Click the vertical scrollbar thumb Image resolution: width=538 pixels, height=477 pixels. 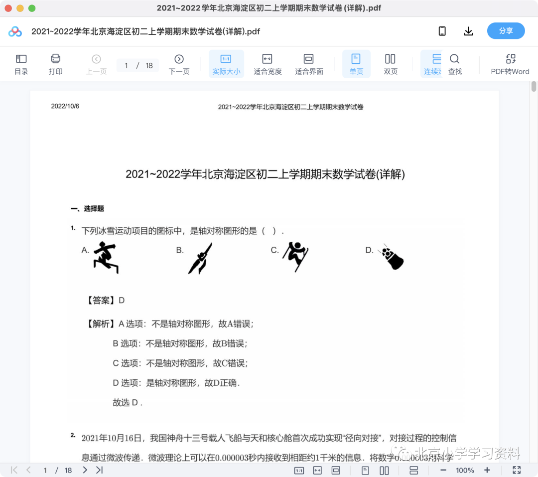(534, 86)
